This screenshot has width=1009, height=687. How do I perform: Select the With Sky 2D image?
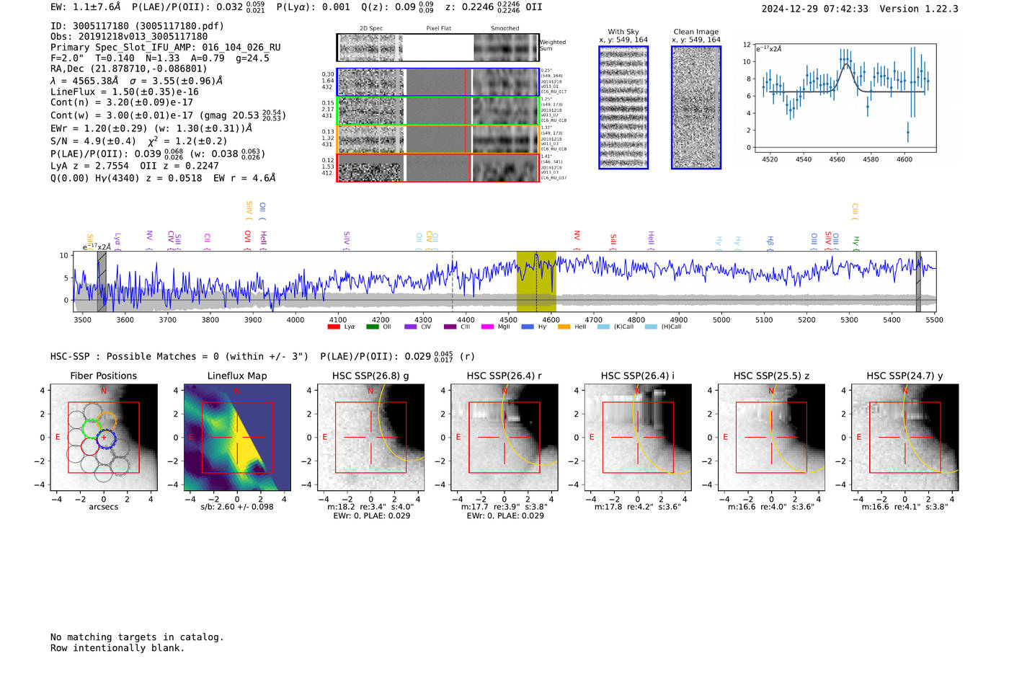[x=623, y=107]
